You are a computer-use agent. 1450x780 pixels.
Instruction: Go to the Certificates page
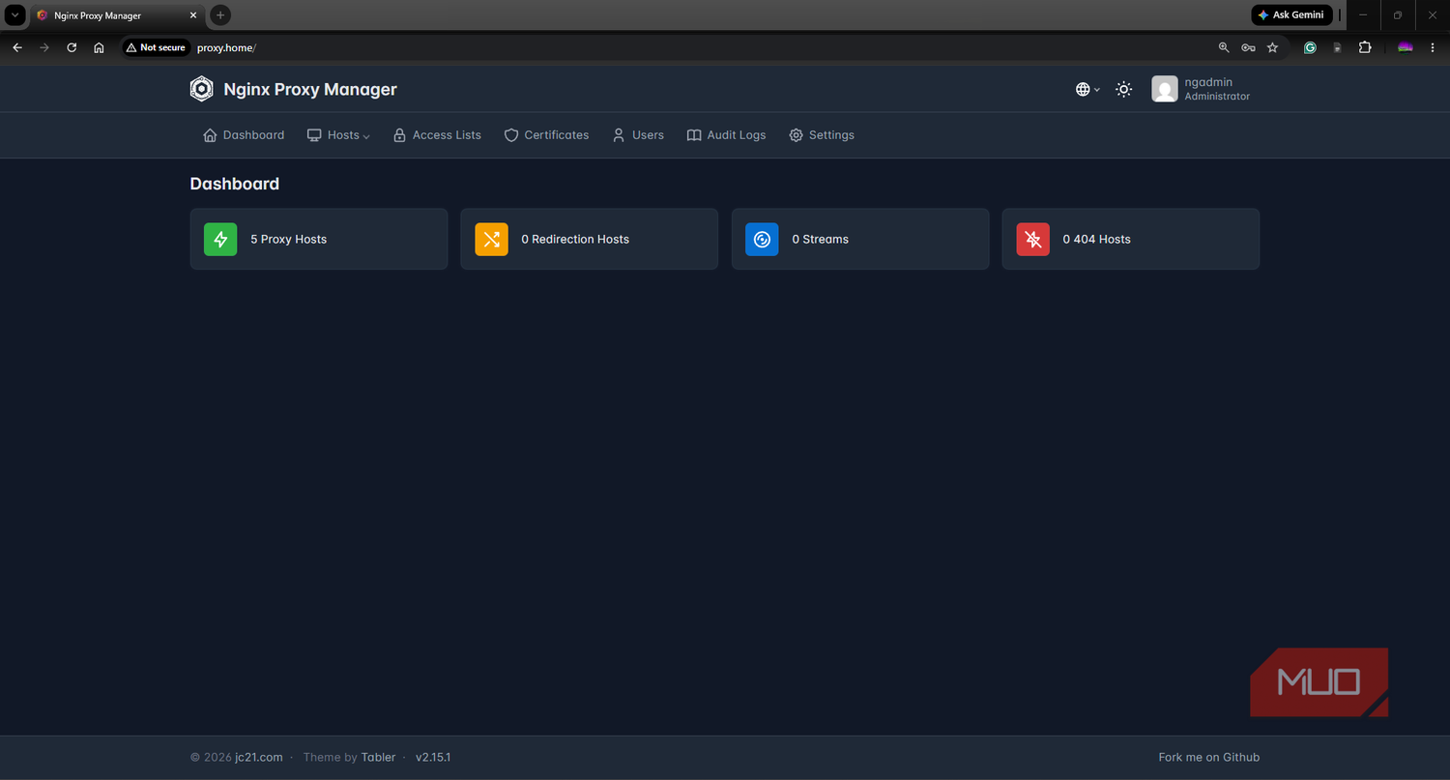coord(546,135)
